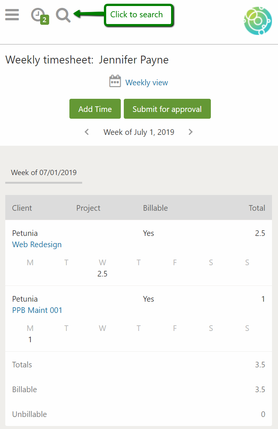Click the Week of July 1, 2019 label
This screenshot has width=278, height=429.
(139, 132)
